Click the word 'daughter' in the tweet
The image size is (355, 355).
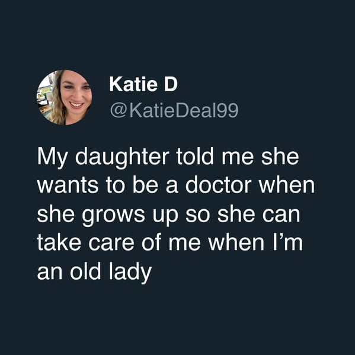tap(122, 158)
